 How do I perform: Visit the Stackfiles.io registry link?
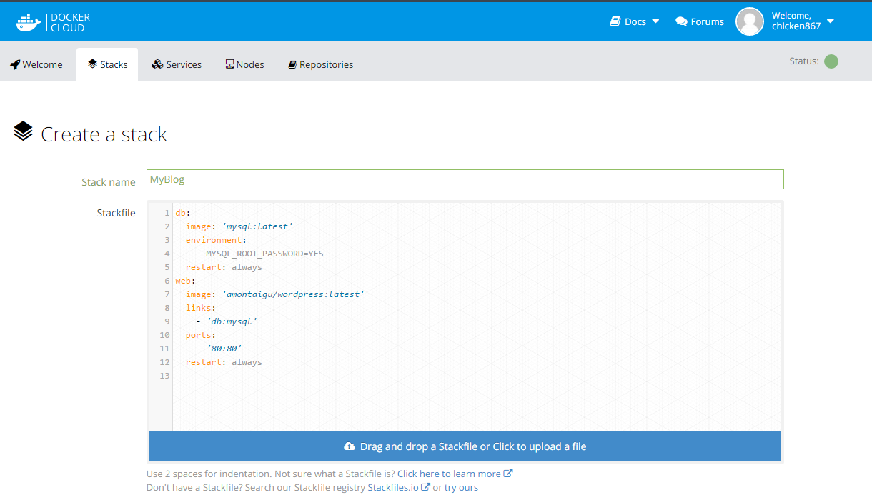(393, 487)
